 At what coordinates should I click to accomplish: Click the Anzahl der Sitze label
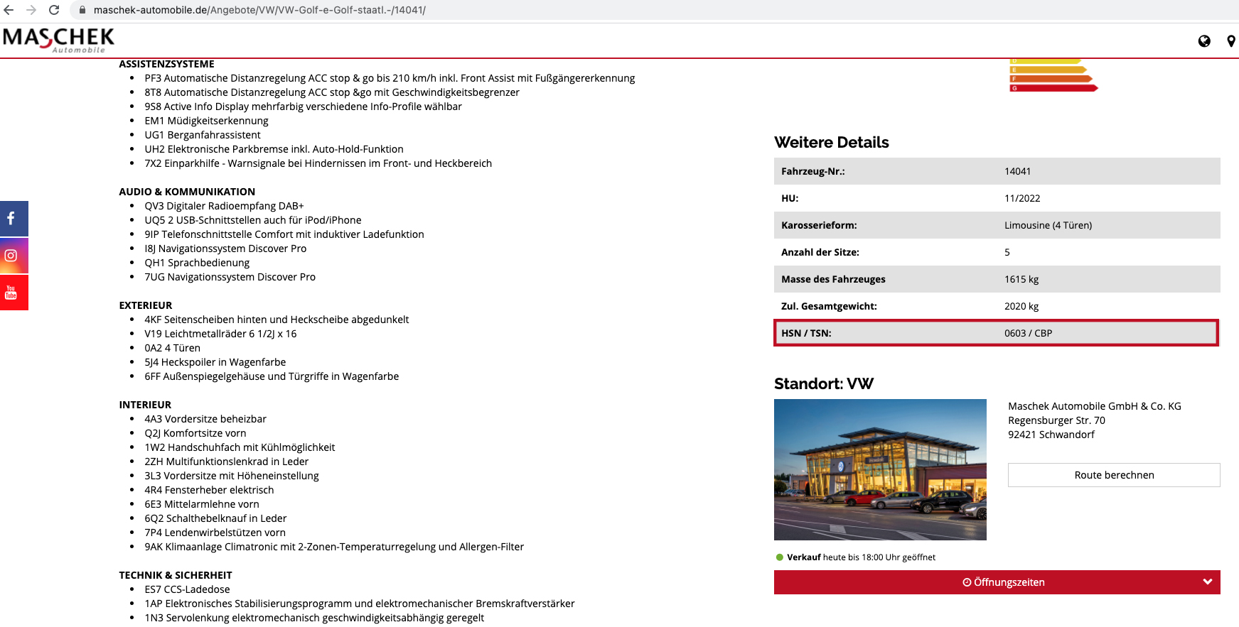820,252
